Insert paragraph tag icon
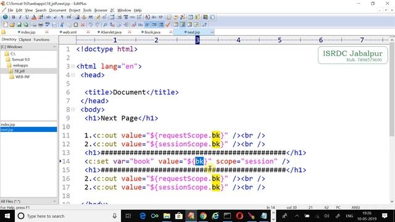The height and width of the screenshot is (222, 395). [x=62, y=17]
